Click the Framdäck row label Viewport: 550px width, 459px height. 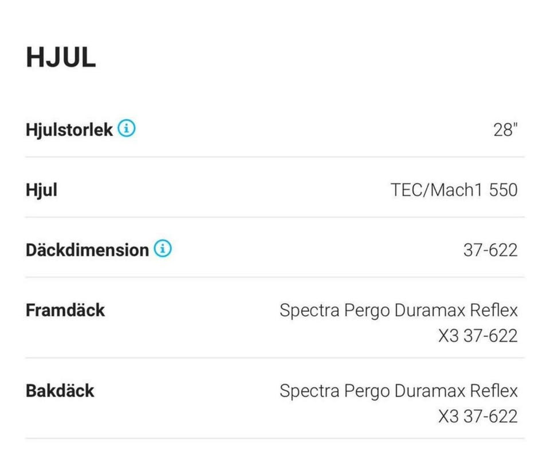65,310
